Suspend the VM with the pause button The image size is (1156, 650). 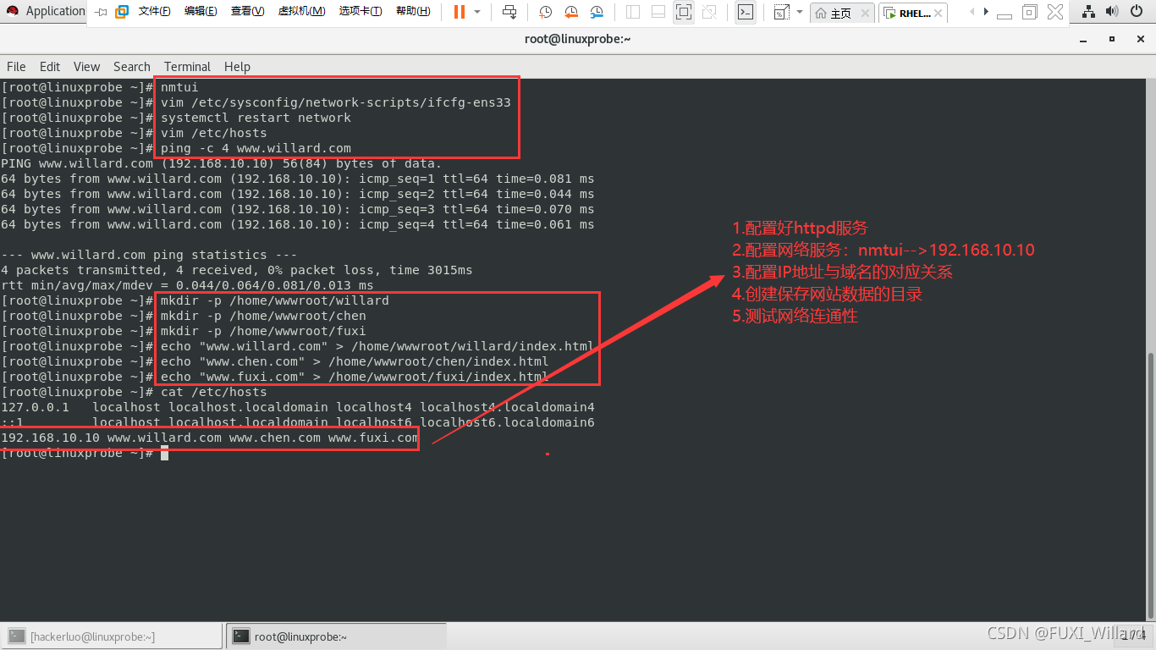click(x=461, y=11)
